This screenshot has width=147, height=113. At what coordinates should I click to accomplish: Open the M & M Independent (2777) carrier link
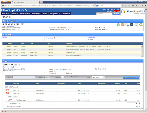click(x=16, y=69)
